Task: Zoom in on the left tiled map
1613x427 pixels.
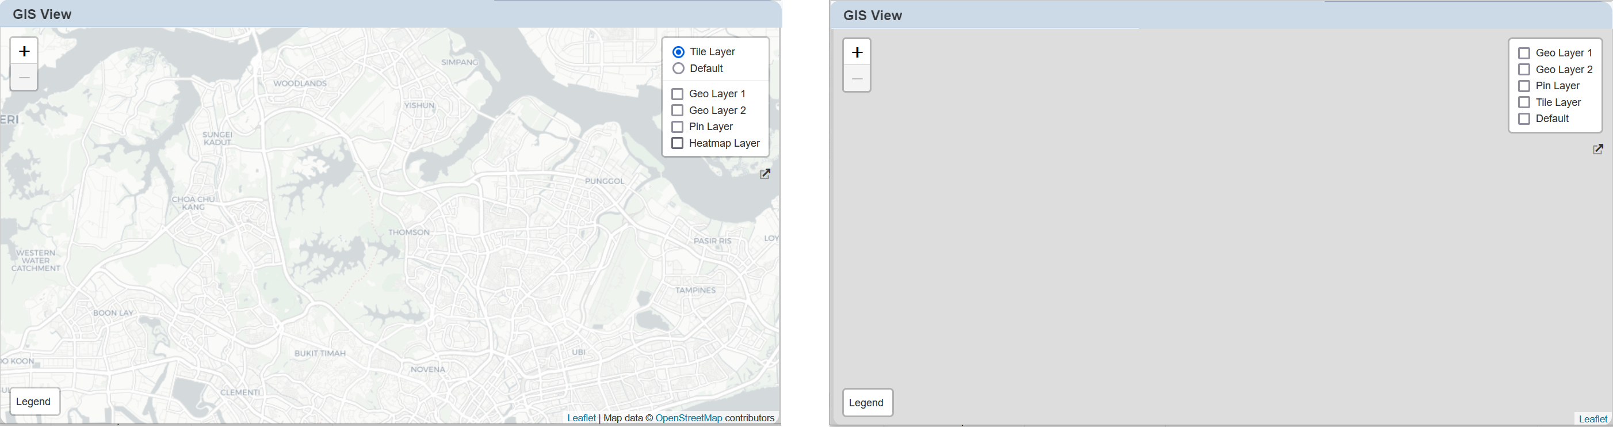Action: (x=24, y=51)
